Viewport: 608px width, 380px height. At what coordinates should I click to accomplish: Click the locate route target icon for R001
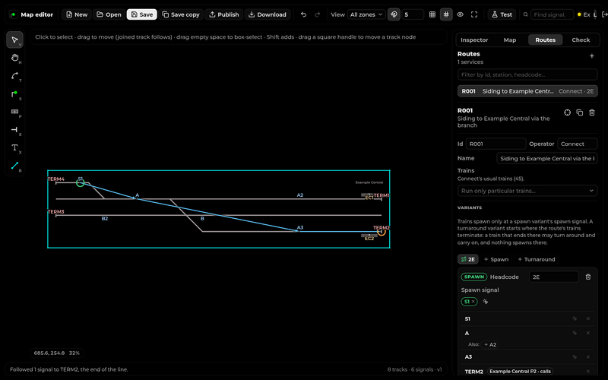tap(567, 112)
